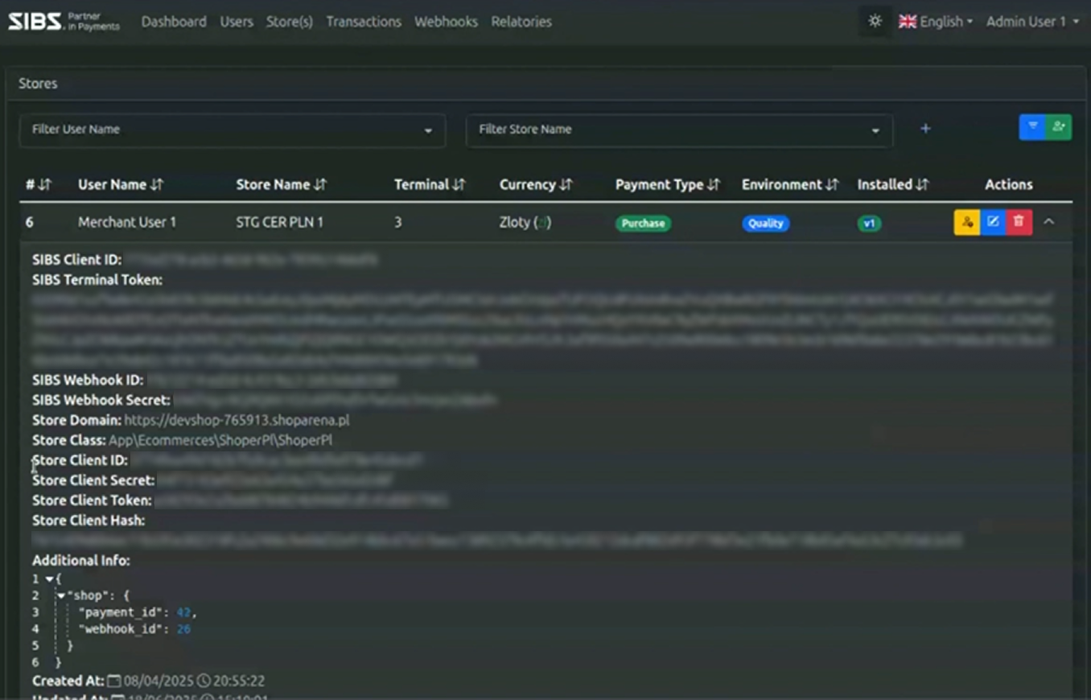
Task: Sort the table by the # column
Action: point(38,185)
